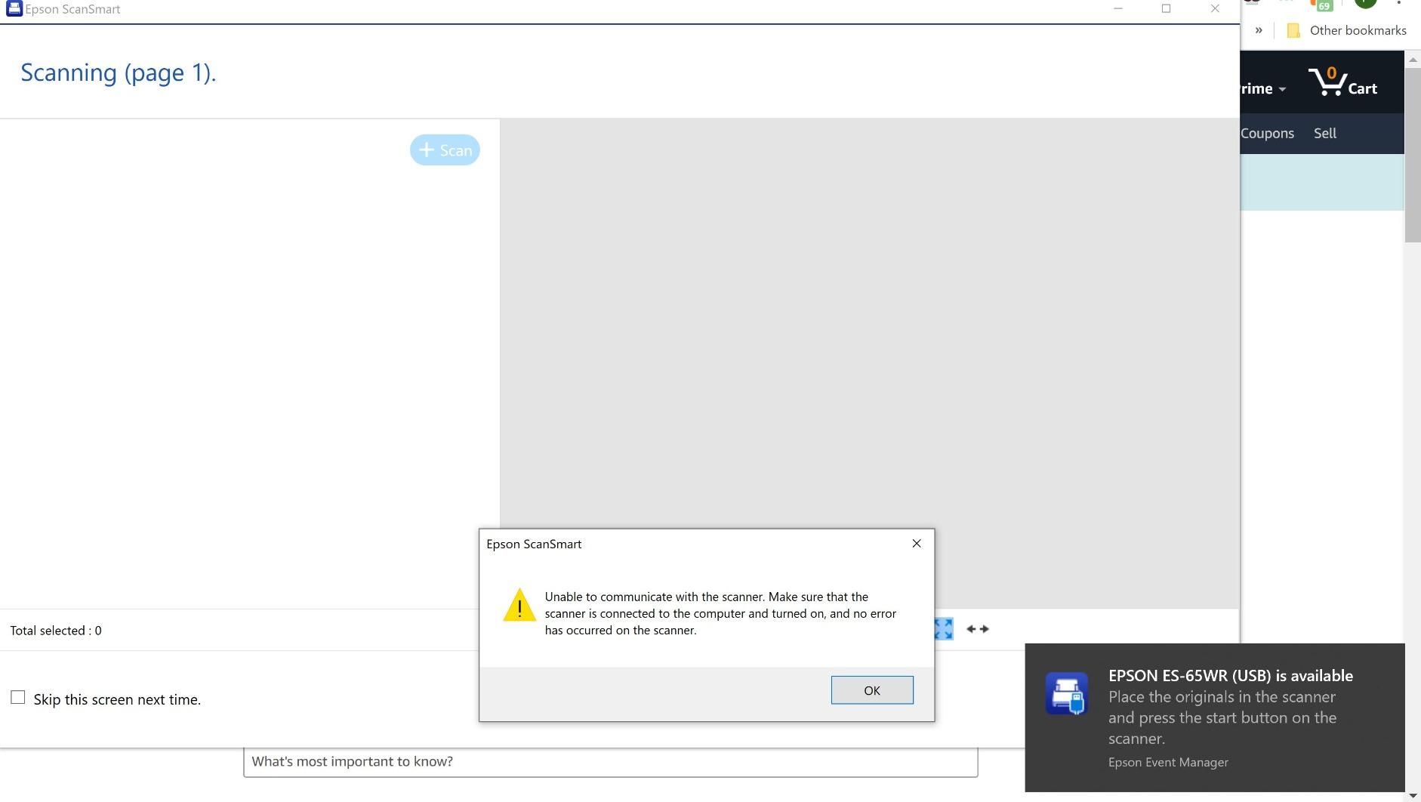1421x802 pixels.
Task: Click the Epson scanner notification icon
Action: tap(1067, 693)
